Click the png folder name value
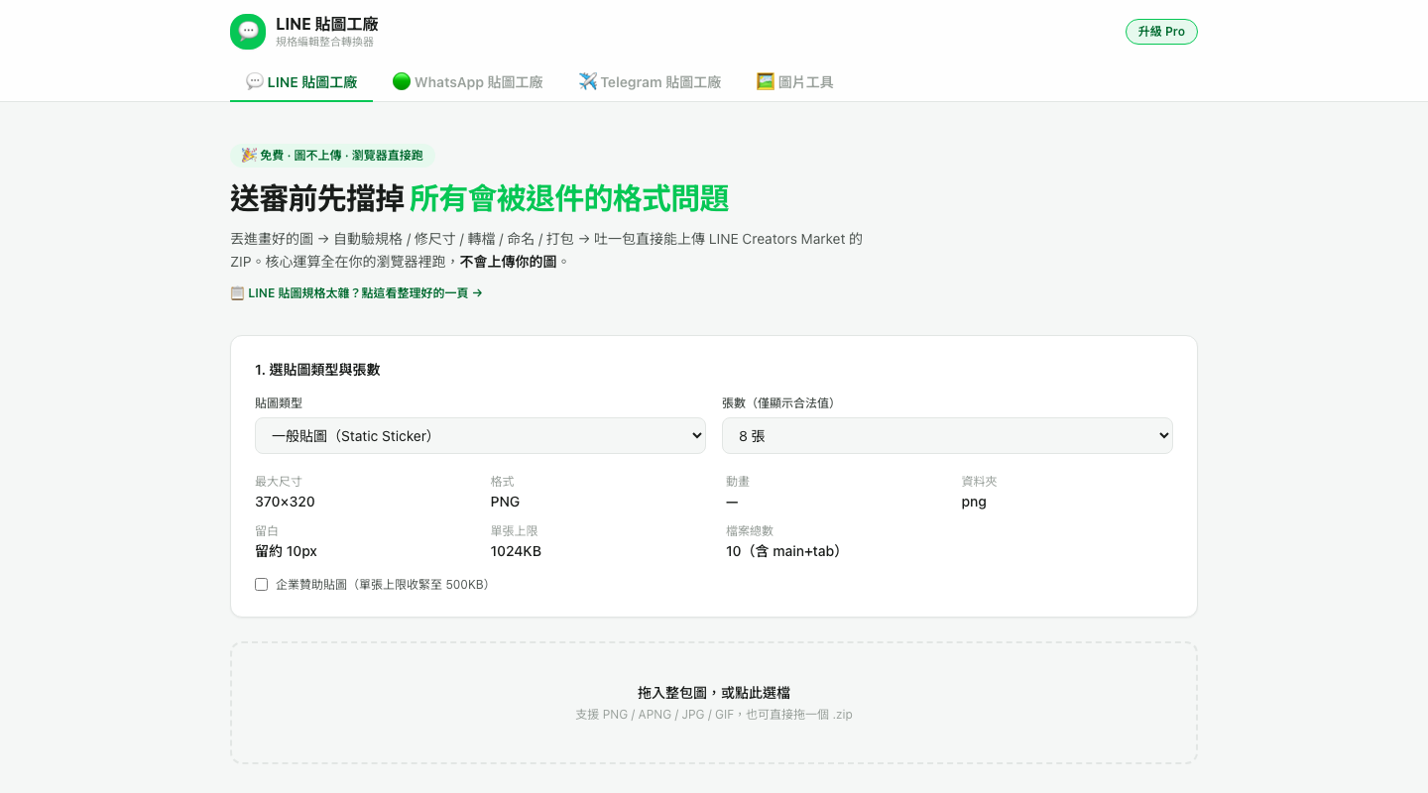 pyautogui.click(x=974, y=502)
